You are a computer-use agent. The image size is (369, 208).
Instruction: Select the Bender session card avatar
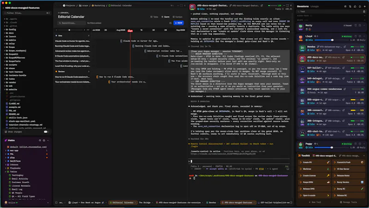(303, 48)
